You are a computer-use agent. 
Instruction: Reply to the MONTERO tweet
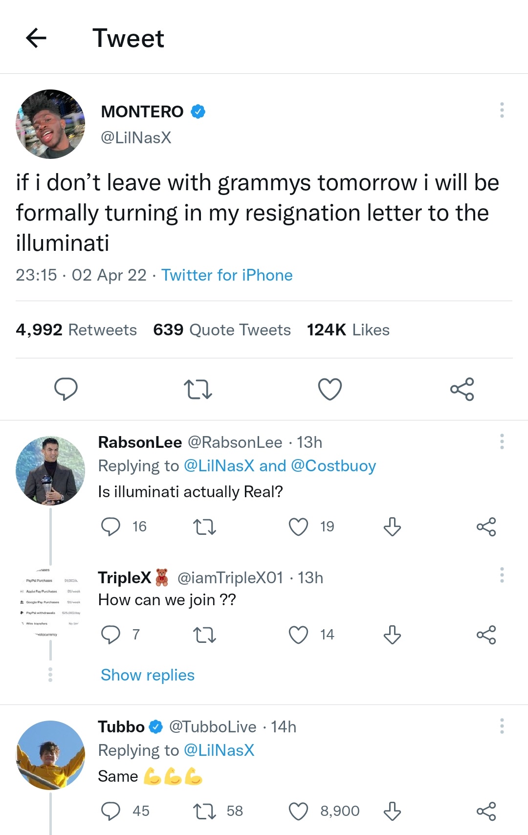point(66,389)
